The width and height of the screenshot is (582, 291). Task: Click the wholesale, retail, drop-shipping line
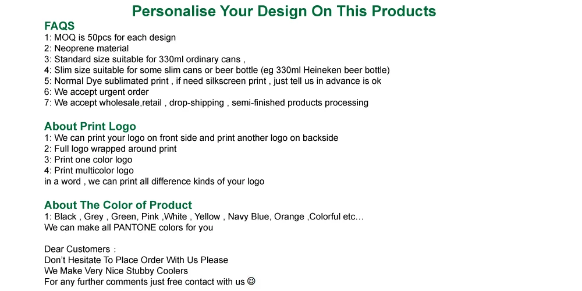[x=207, y=103]
